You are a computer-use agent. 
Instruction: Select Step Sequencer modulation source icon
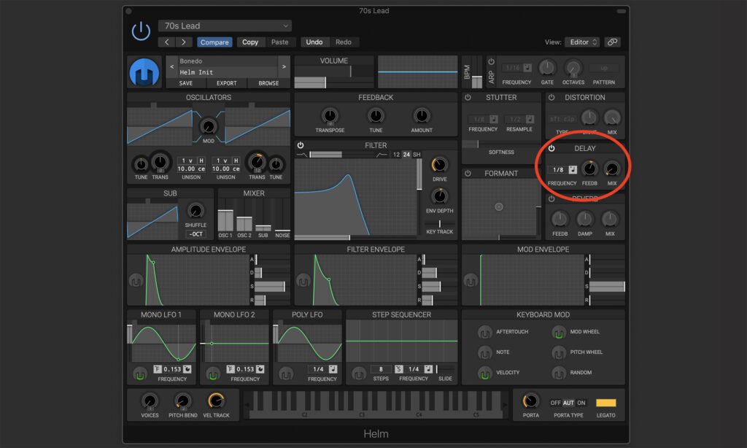(x=359, y=374)
